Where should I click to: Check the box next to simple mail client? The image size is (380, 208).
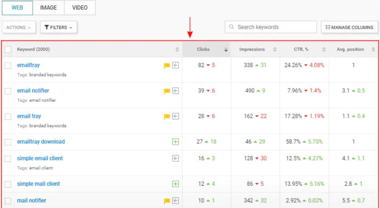8,184
